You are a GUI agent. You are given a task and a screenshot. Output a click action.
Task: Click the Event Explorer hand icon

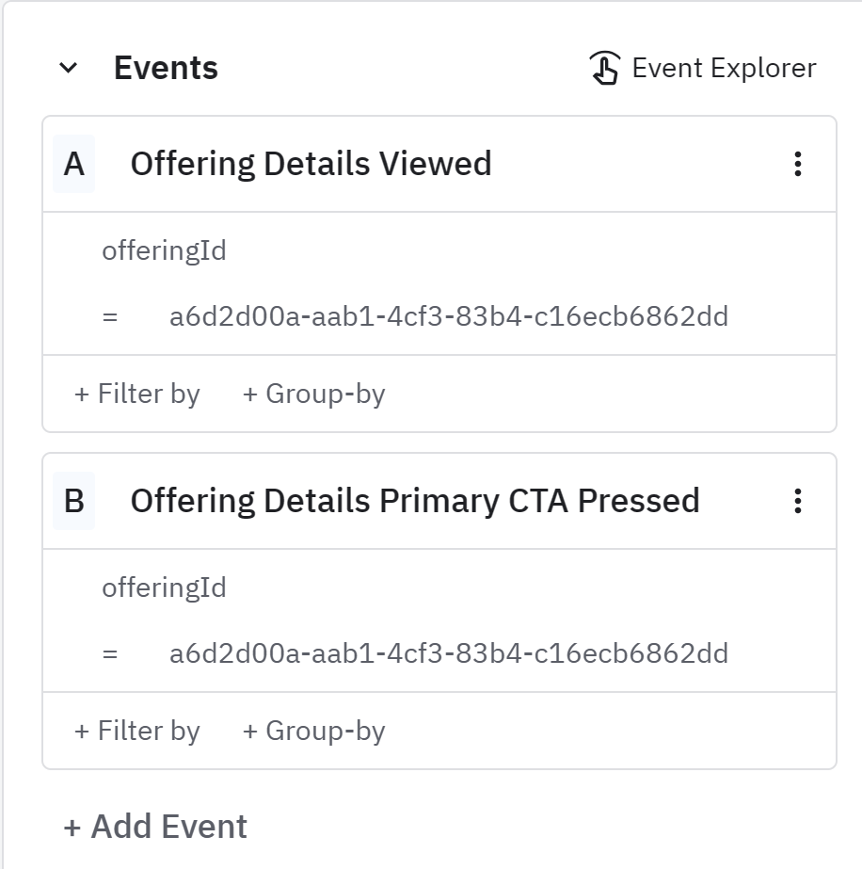point(604,68)
